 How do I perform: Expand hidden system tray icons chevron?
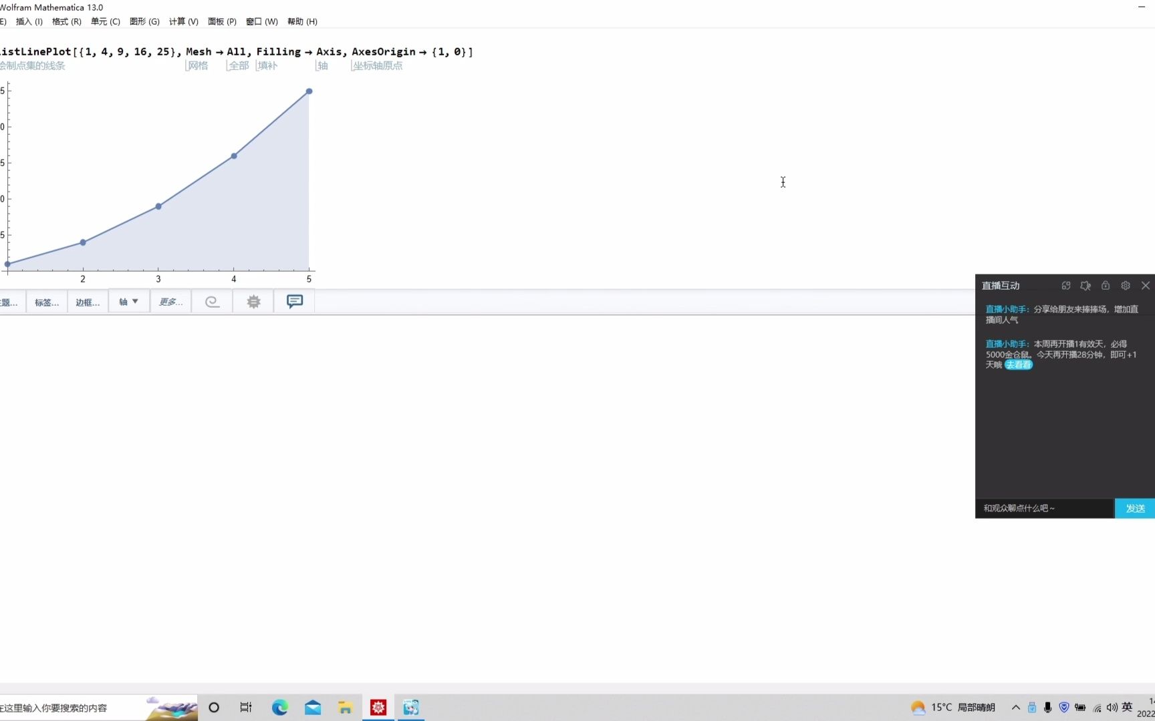(x=1015, y=708)
